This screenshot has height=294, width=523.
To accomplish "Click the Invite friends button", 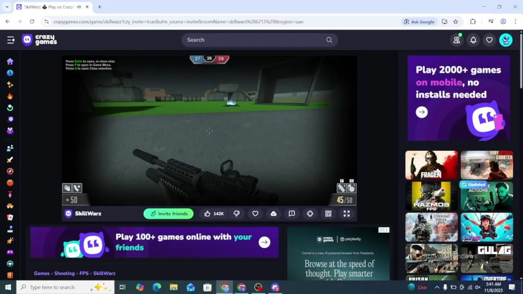I will point(169,214).
